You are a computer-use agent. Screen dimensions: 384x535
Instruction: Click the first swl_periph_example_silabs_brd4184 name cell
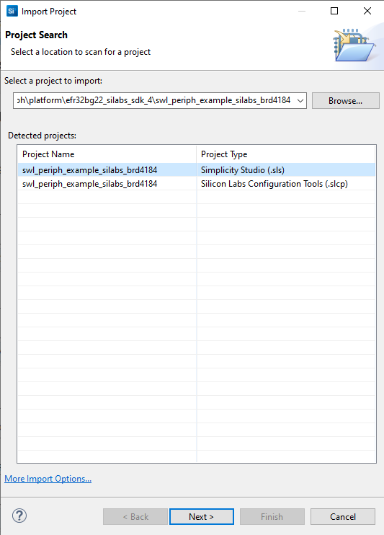89,170
